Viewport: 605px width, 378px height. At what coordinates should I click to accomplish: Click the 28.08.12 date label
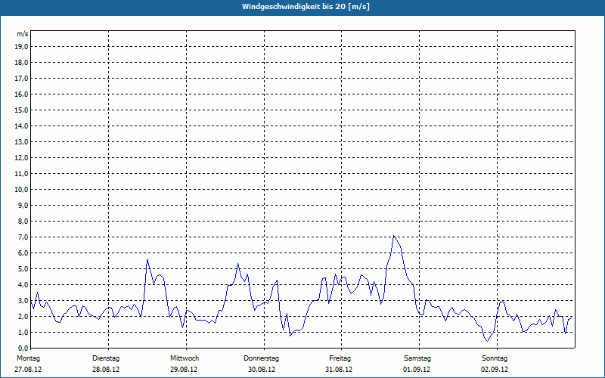pos(106,370)
